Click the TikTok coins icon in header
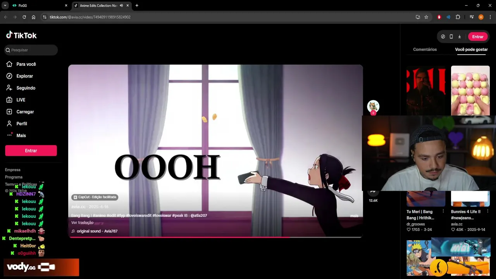This screenshot has height=279, width=496. (443, 36)
